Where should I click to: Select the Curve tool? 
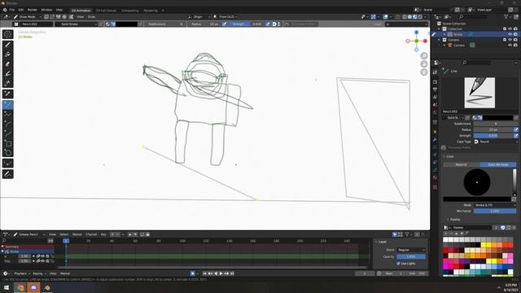pos(7,133)
